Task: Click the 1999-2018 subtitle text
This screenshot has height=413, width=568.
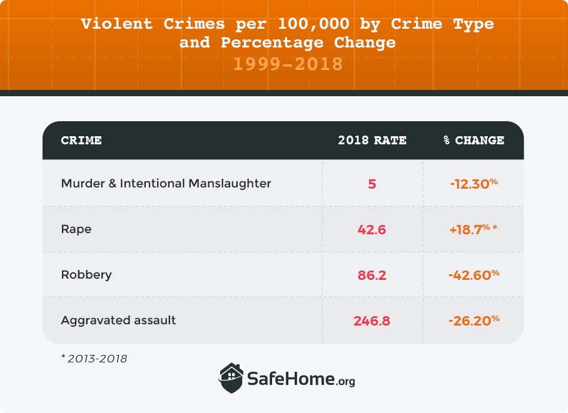Action: pos(288,64)
